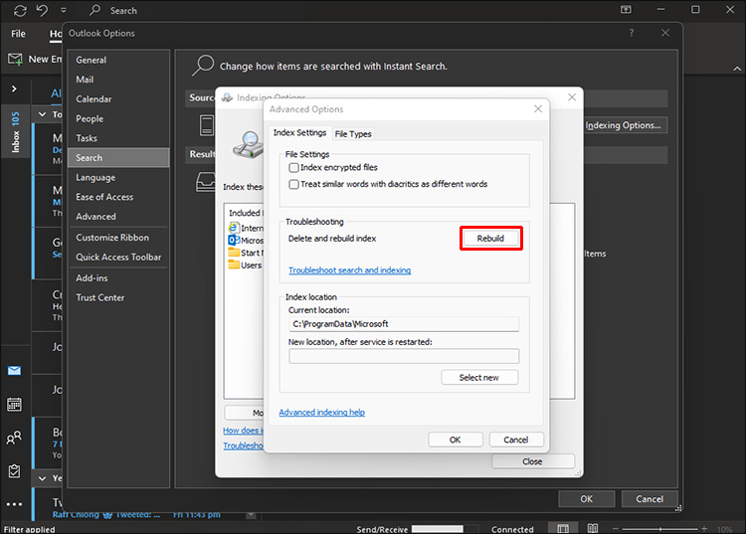Click the New Email envelope icon
The image size is (746, 534).
(x=15, y=60)
